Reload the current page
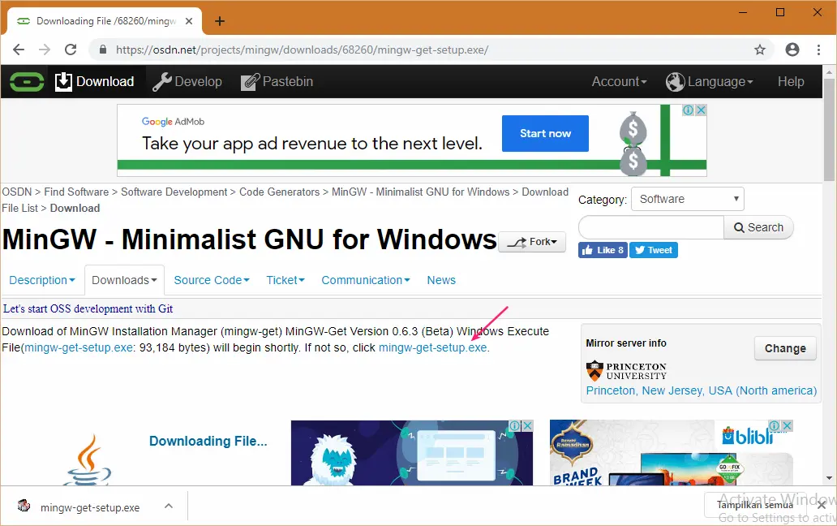 tap(71, 50)
